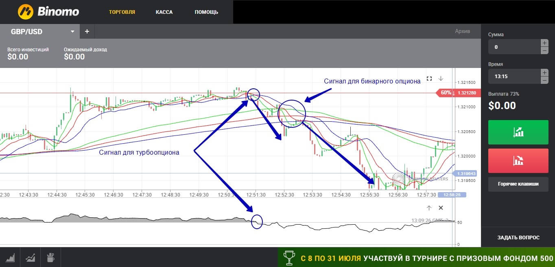Click Ожидаемый доход $0.00 value

point(74,57)
